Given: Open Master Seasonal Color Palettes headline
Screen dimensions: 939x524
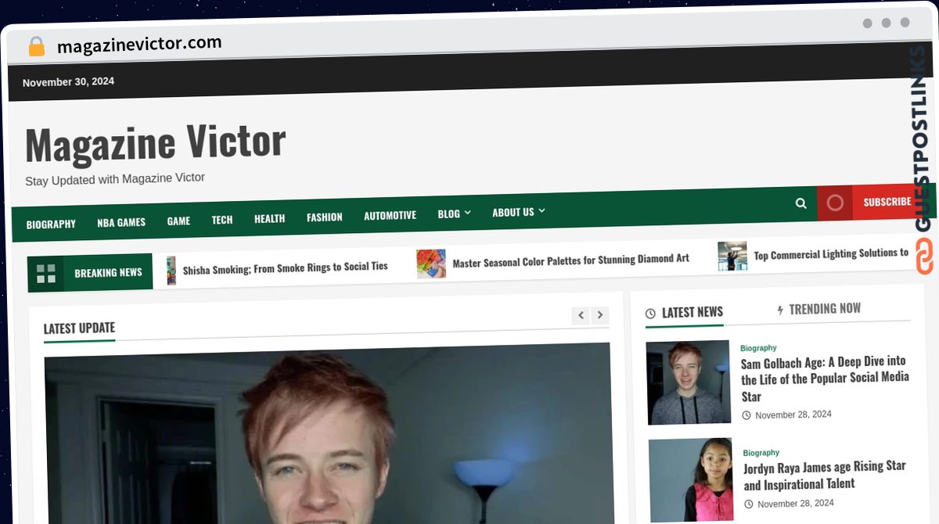Looking at the screenshot, I should (570, 260).
